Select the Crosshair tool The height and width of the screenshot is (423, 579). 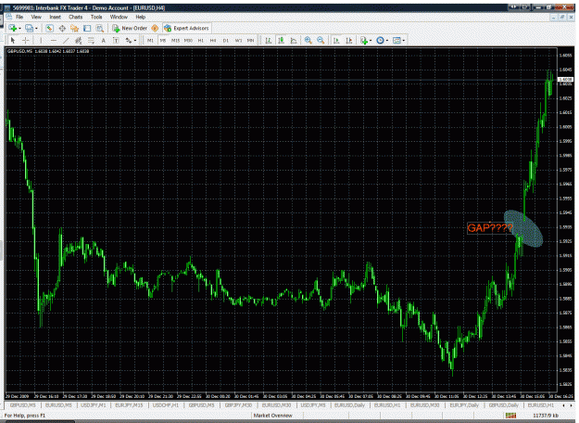pyautogui.click(x=26, y=40)
